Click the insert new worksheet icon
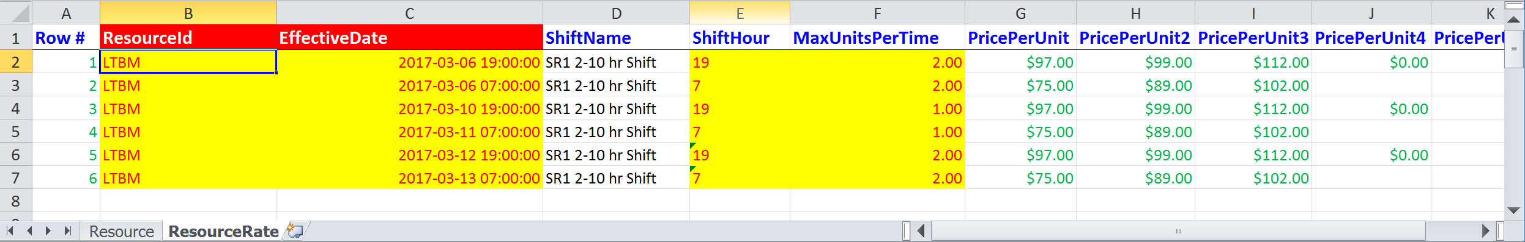 [x=295, y=230]
